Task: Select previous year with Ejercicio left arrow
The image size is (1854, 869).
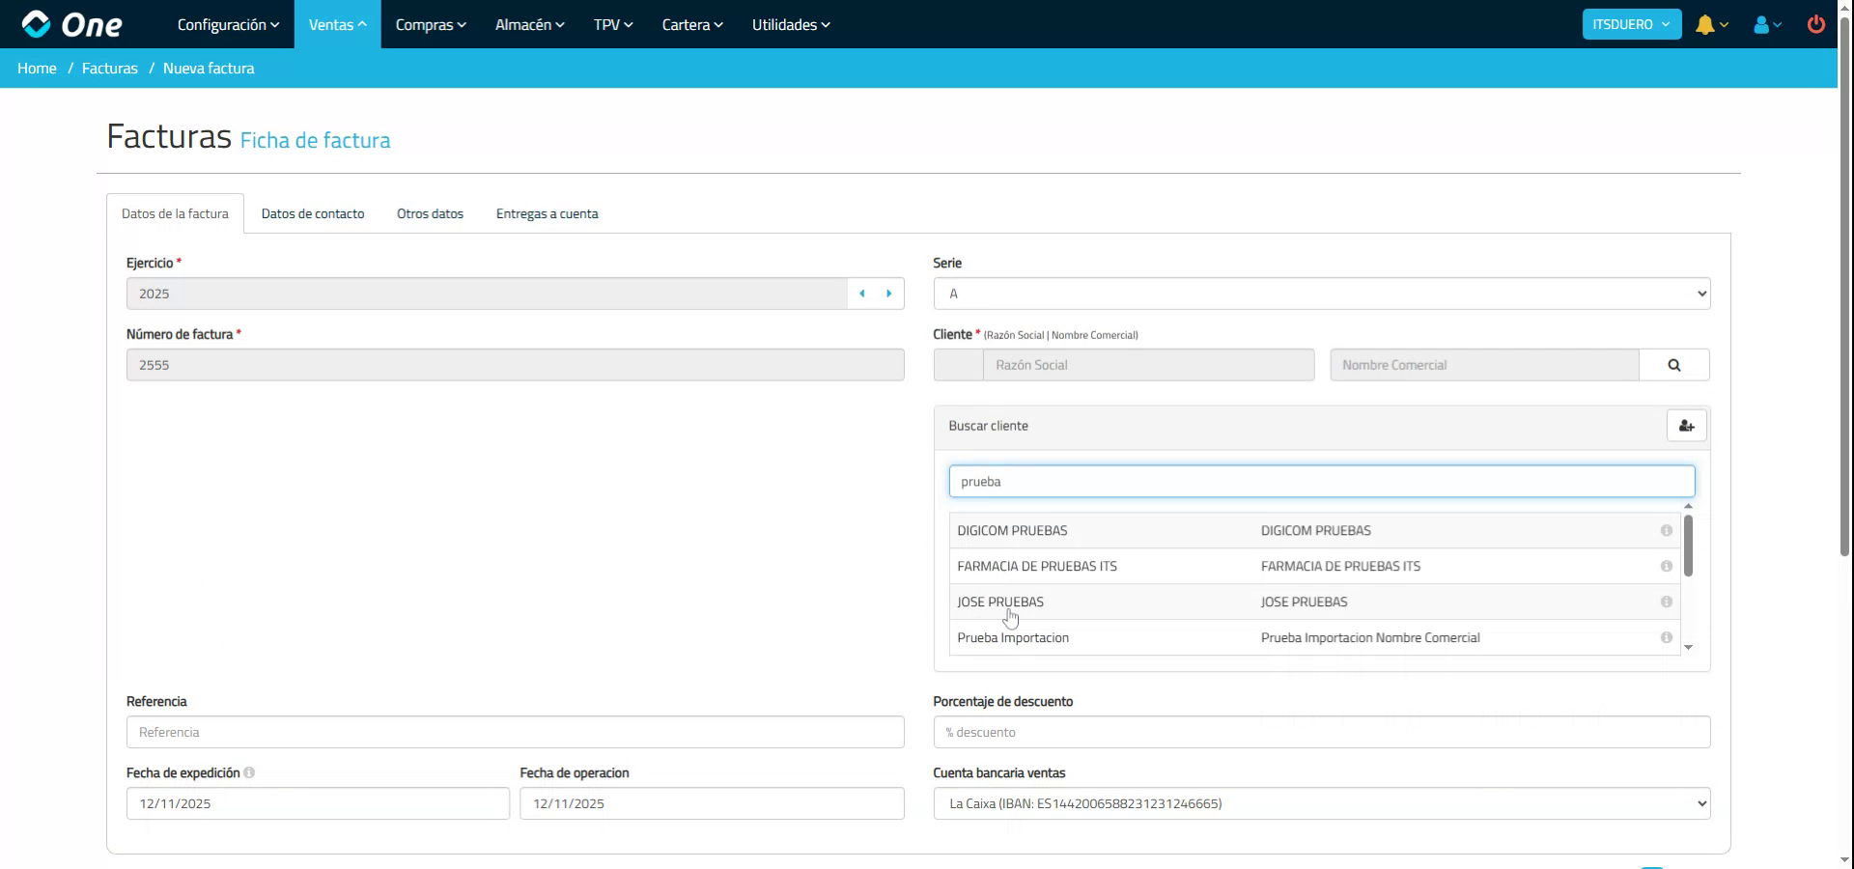Action: pos(862,294)
